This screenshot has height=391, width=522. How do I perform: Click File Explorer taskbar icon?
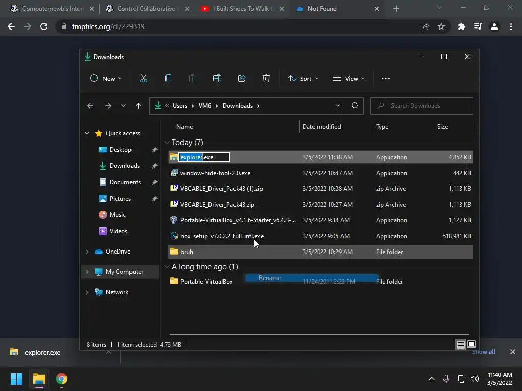[39, 379]
